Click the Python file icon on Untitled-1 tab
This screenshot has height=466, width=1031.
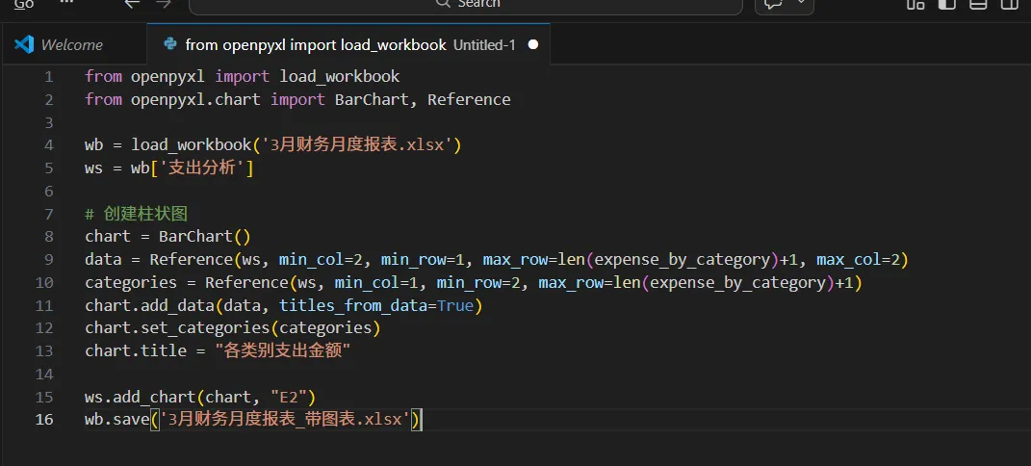pos(170,44)
